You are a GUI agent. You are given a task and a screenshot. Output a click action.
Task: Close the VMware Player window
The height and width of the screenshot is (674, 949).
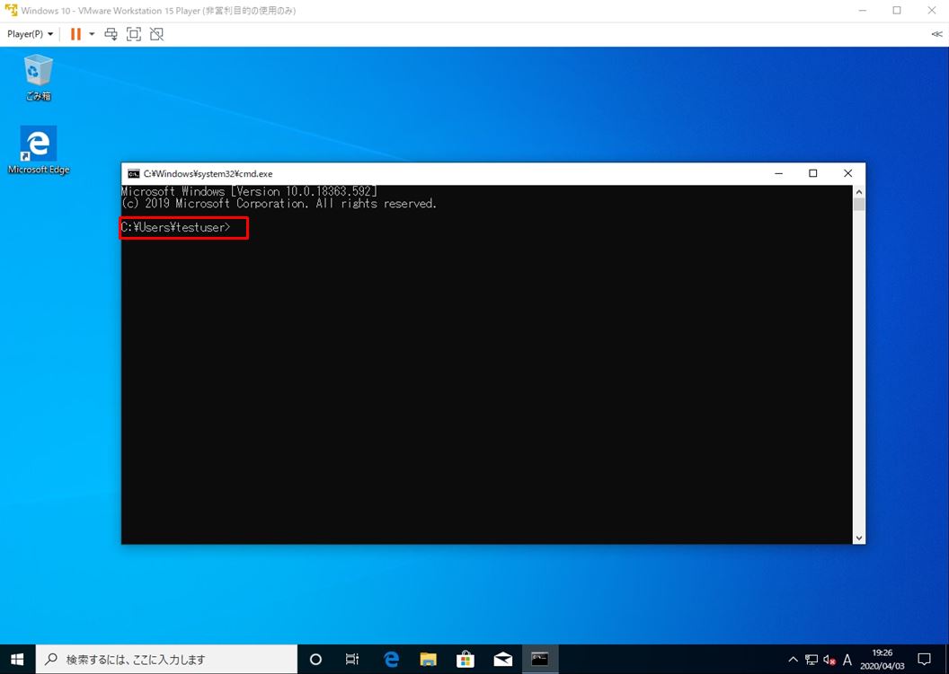(931, 10)
